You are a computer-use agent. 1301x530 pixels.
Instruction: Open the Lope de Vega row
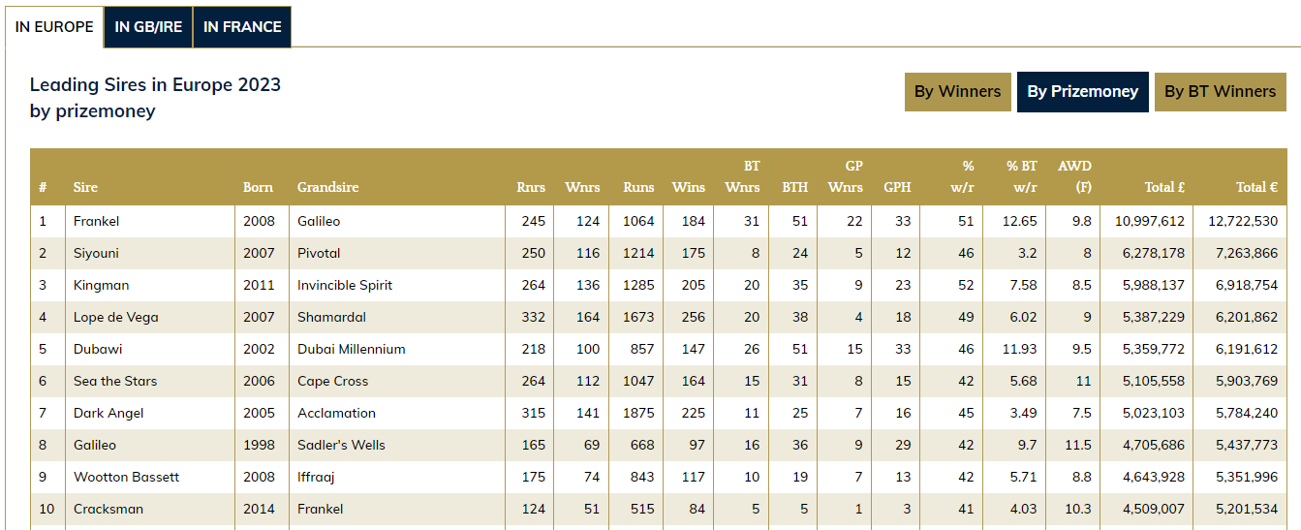[x=115, y=317]
